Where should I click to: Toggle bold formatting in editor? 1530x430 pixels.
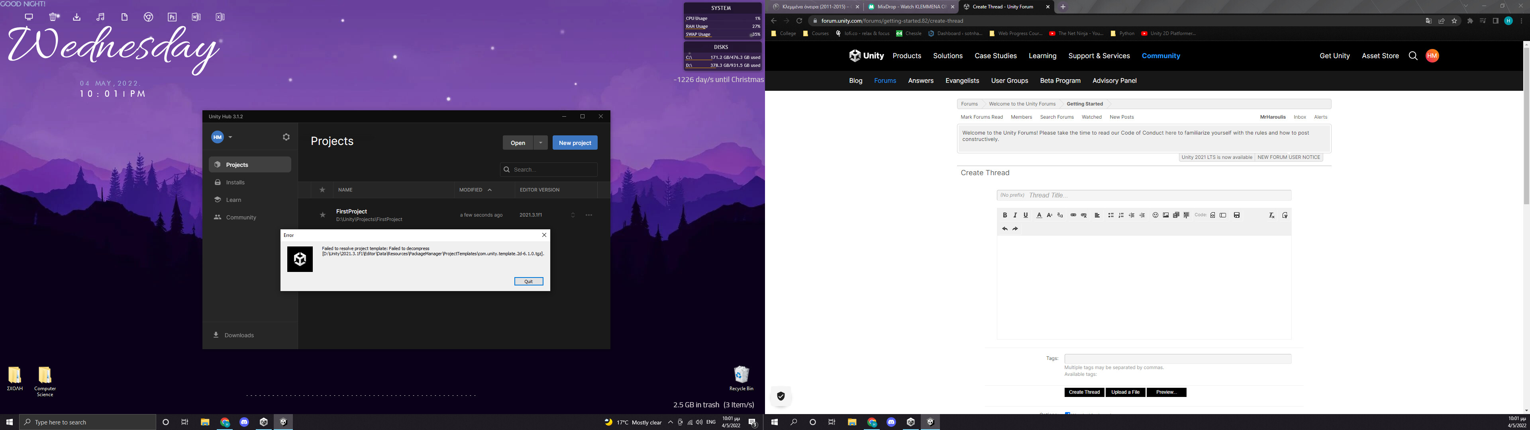coord(1005,215)
